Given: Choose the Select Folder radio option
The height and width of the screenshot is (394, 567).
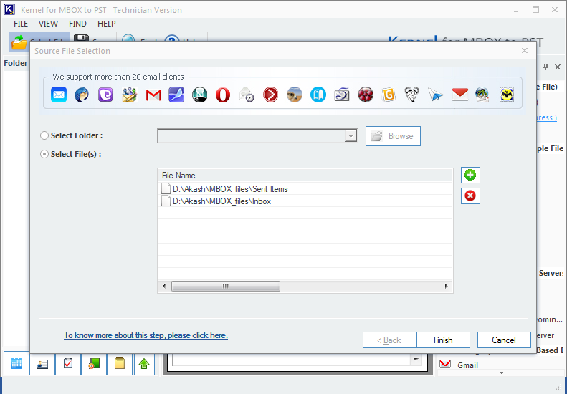Looking at the screenshot, I should (44, 135).
